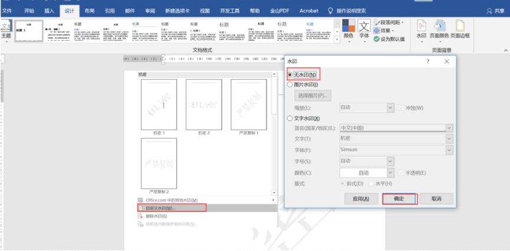Choose 删除水印 menu entry
Screen dimensions: 510x251
point(207,216)
